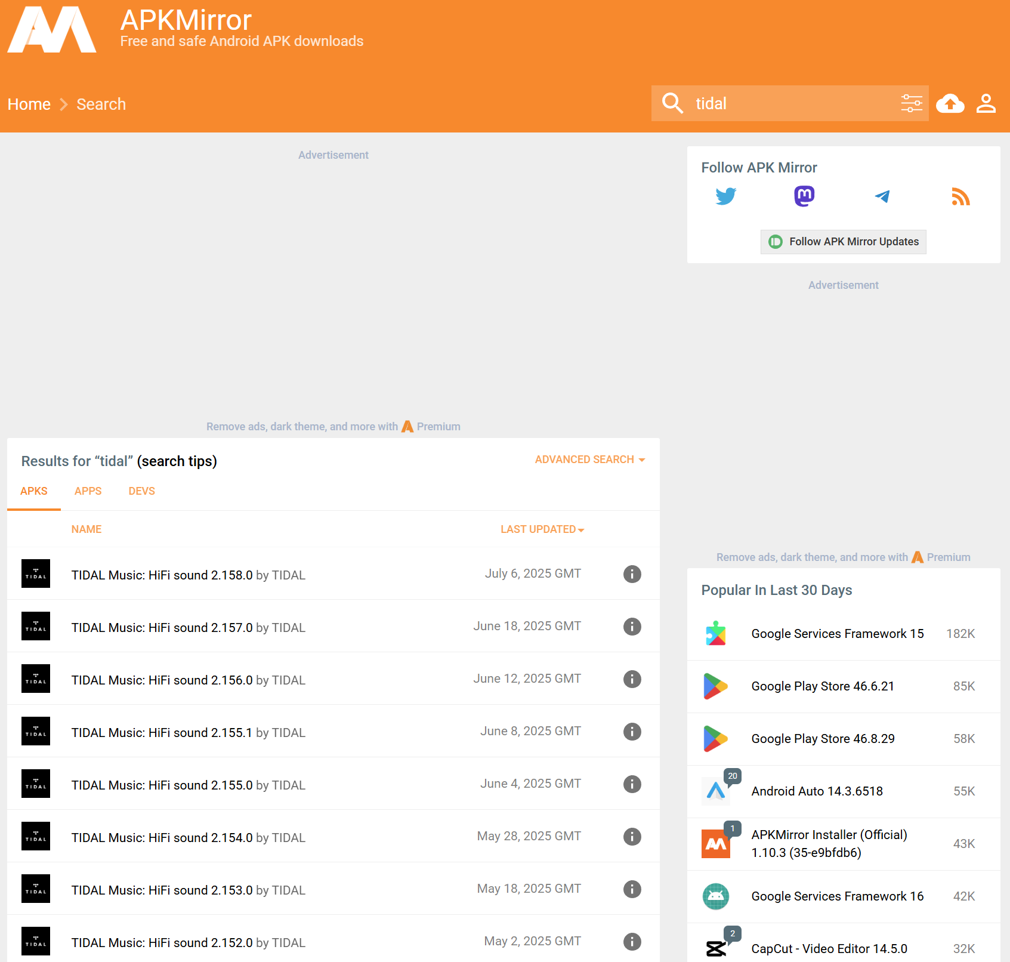The image size is (1010, 962).
Task: Click Google Play Store 46.8.29 icon
Action: pyautogui.click(x=716, y=739)
